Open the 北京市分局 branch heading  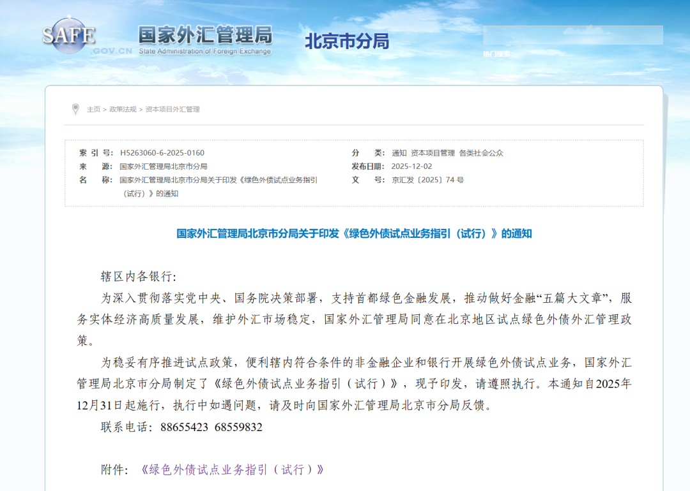point(346,41)
